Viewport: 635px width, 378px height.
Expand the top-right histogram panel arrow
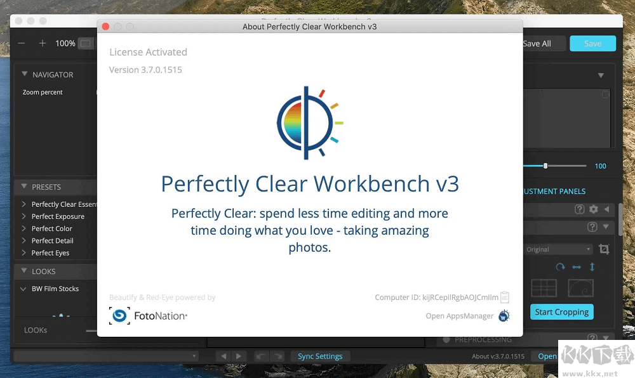(x=601, y=75)
